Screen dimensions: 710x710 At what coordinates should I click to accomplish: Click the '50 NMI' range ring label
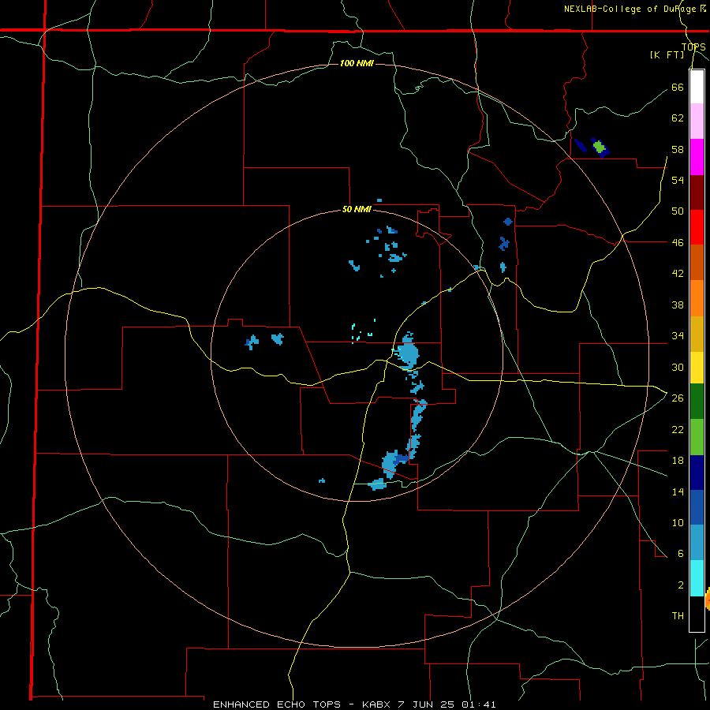(357, 209)
